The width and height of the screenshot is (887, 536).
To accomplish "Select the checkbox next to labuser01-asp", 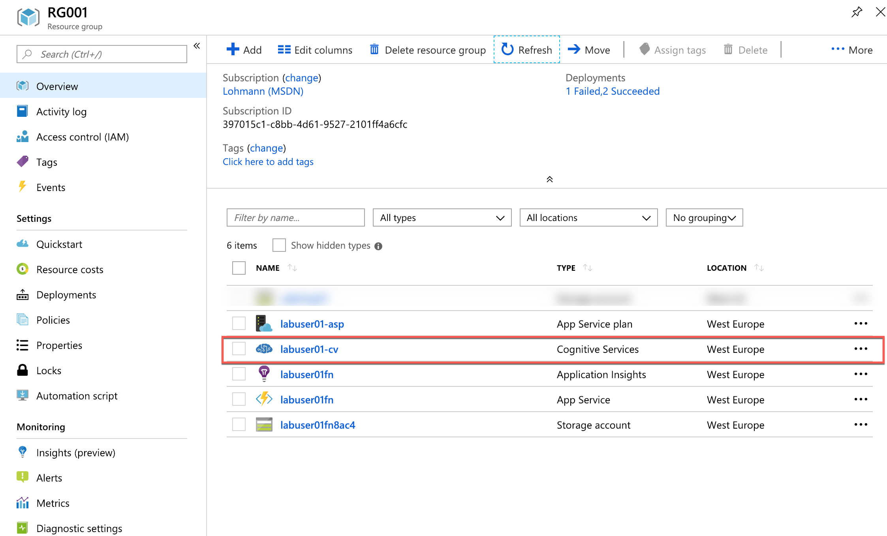I will [x=239, y=323].
